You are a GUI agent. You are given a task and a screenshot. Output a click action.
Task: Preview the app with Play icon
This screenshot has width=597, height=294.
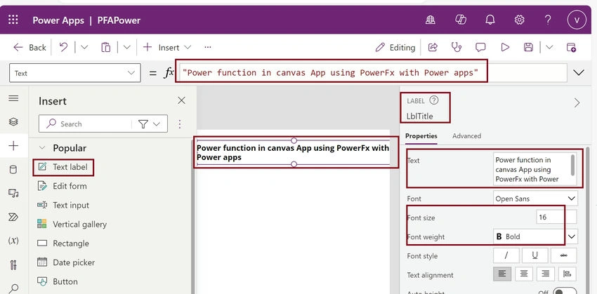(505, 47)
